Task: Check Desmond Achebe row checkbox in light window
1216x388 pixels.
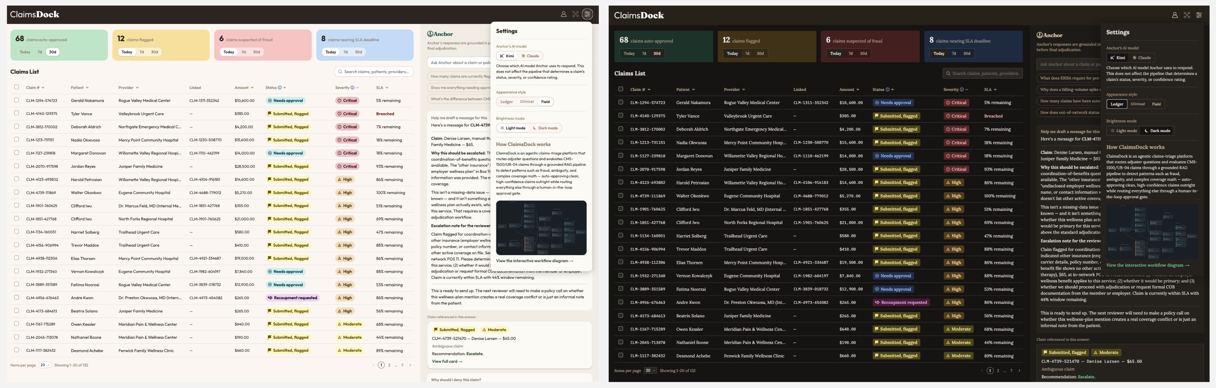Action: pos(16,350)
